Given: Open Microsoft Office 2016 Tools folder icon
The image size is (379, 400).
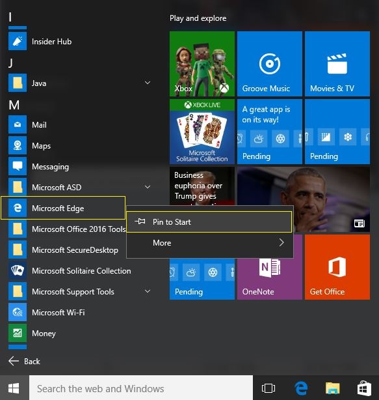Looking at the screenshot, I should click(x=18, y=229).
